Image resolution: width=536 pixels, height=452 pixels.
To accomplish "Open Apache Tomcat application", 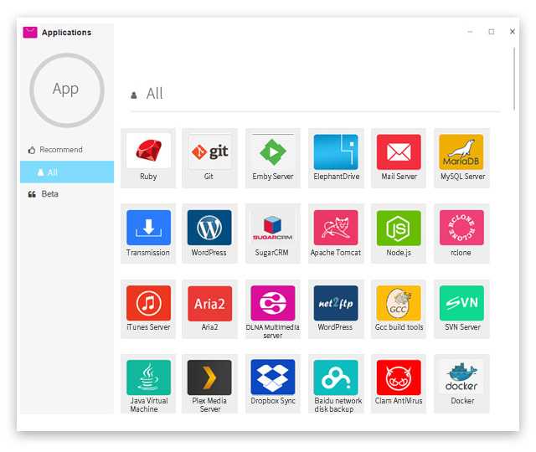I will (x=336, y=228).
